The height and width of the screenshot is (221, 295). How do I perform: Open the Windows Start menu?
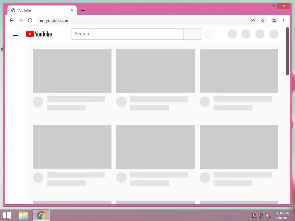(7, 215)
